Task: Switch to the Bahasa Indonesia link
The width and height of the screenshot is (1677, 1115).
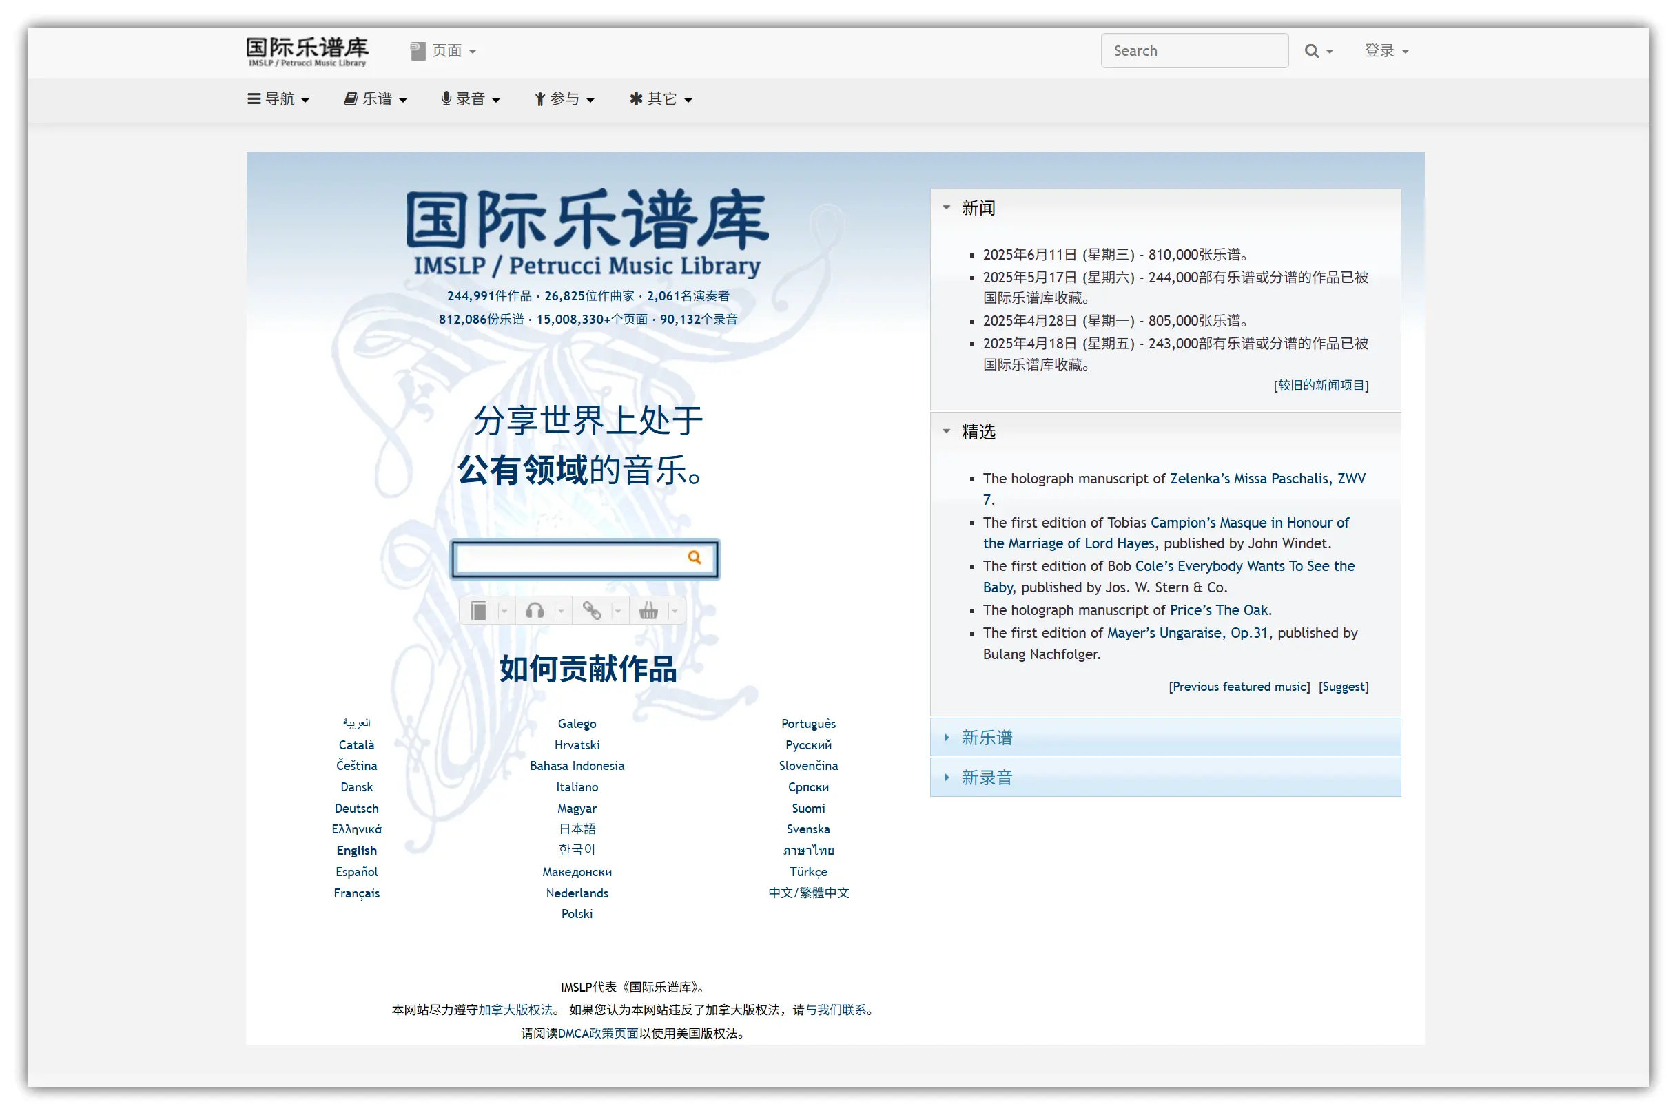Action: (577, 766)
